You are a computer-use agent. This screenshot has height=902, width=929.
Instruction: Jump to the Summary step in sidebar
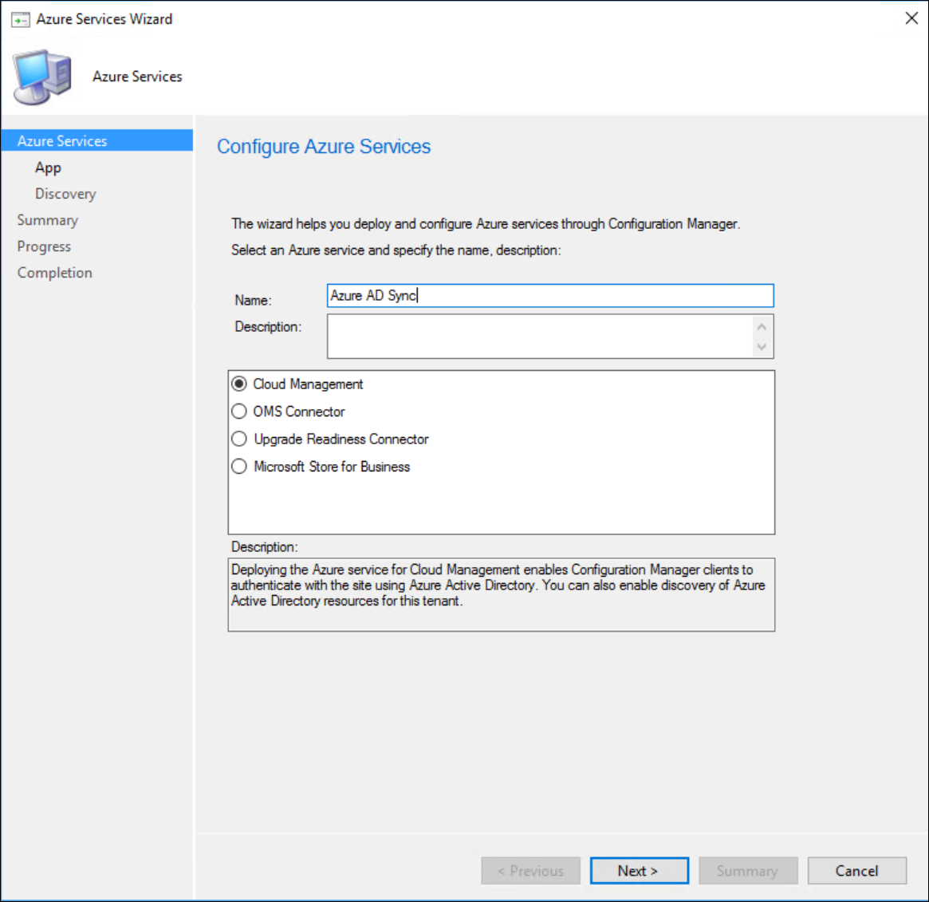click(47, 220)
